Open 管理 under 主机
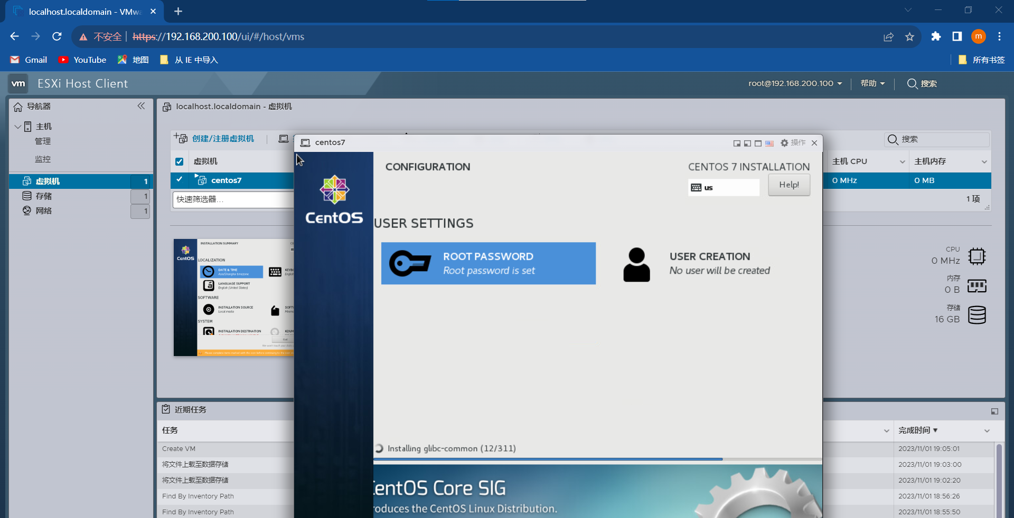 tap(43, 141)
